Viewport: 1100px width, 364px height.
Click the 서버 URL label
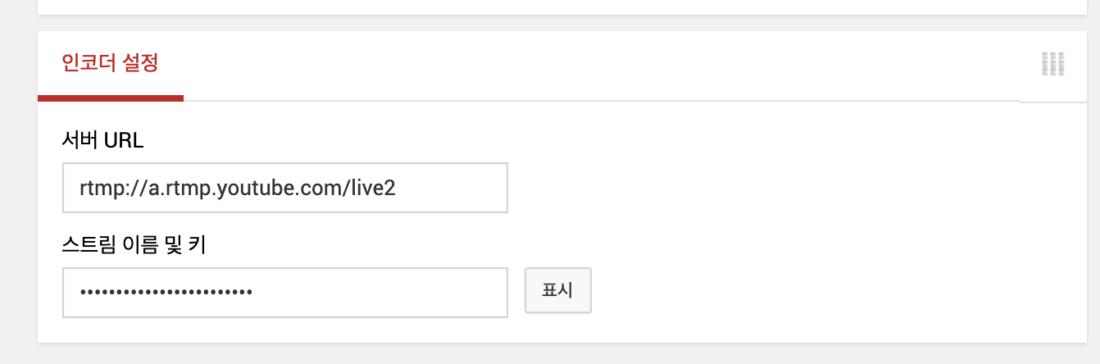pyautogui.click(x=102, y=140)
